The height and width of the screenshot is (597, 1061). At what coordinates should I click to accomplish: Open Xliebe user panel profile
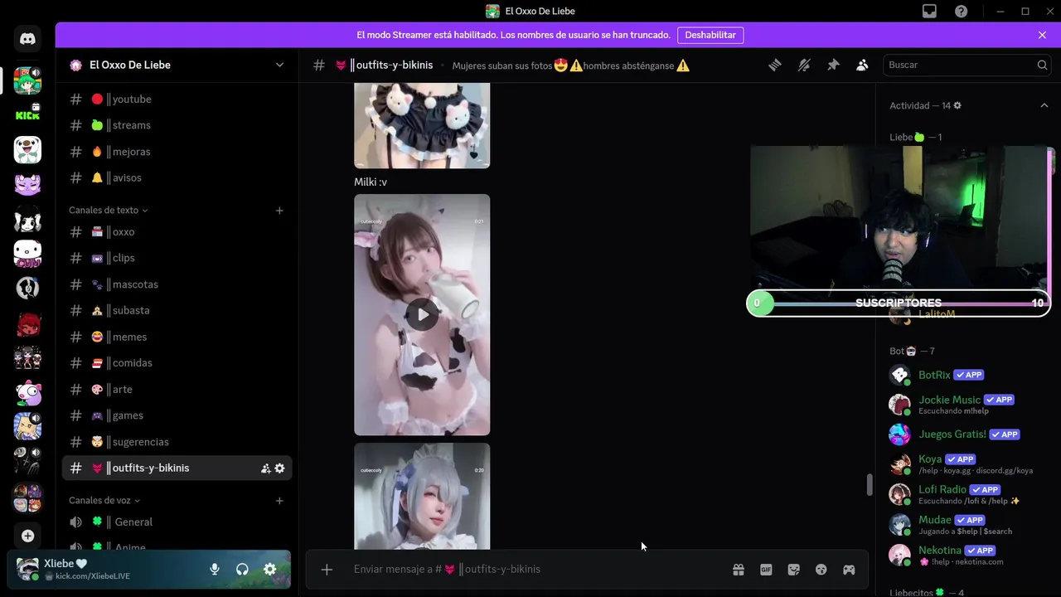[x=104, y=569]
